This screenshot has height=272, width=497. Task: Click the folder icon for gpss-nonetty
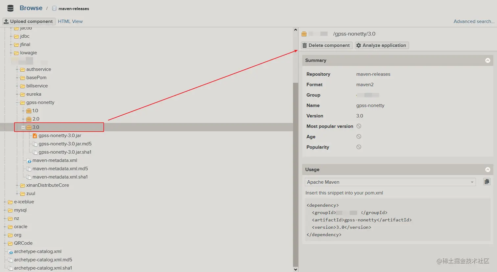(23, 102)
